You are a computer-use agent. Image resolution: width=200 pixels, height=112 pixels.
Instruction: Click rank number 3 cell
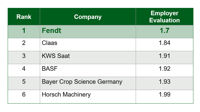coord(24,57)
